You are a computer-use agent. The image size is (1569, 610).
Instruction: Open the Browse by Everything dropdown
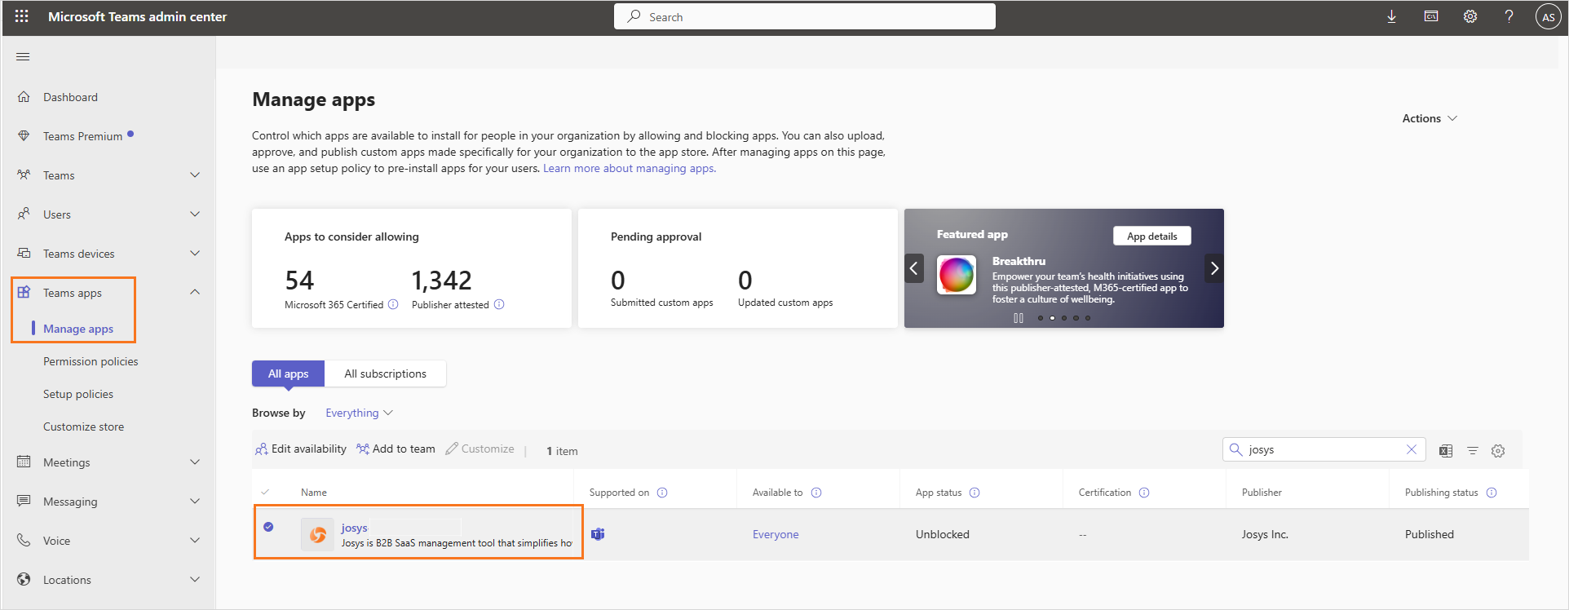(359, 413)
